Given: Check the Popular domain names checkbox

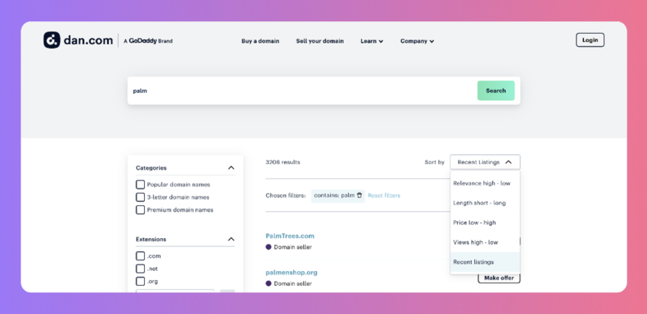Looking at the screenshot, I should pyautogui.click(x=140, y=184).
